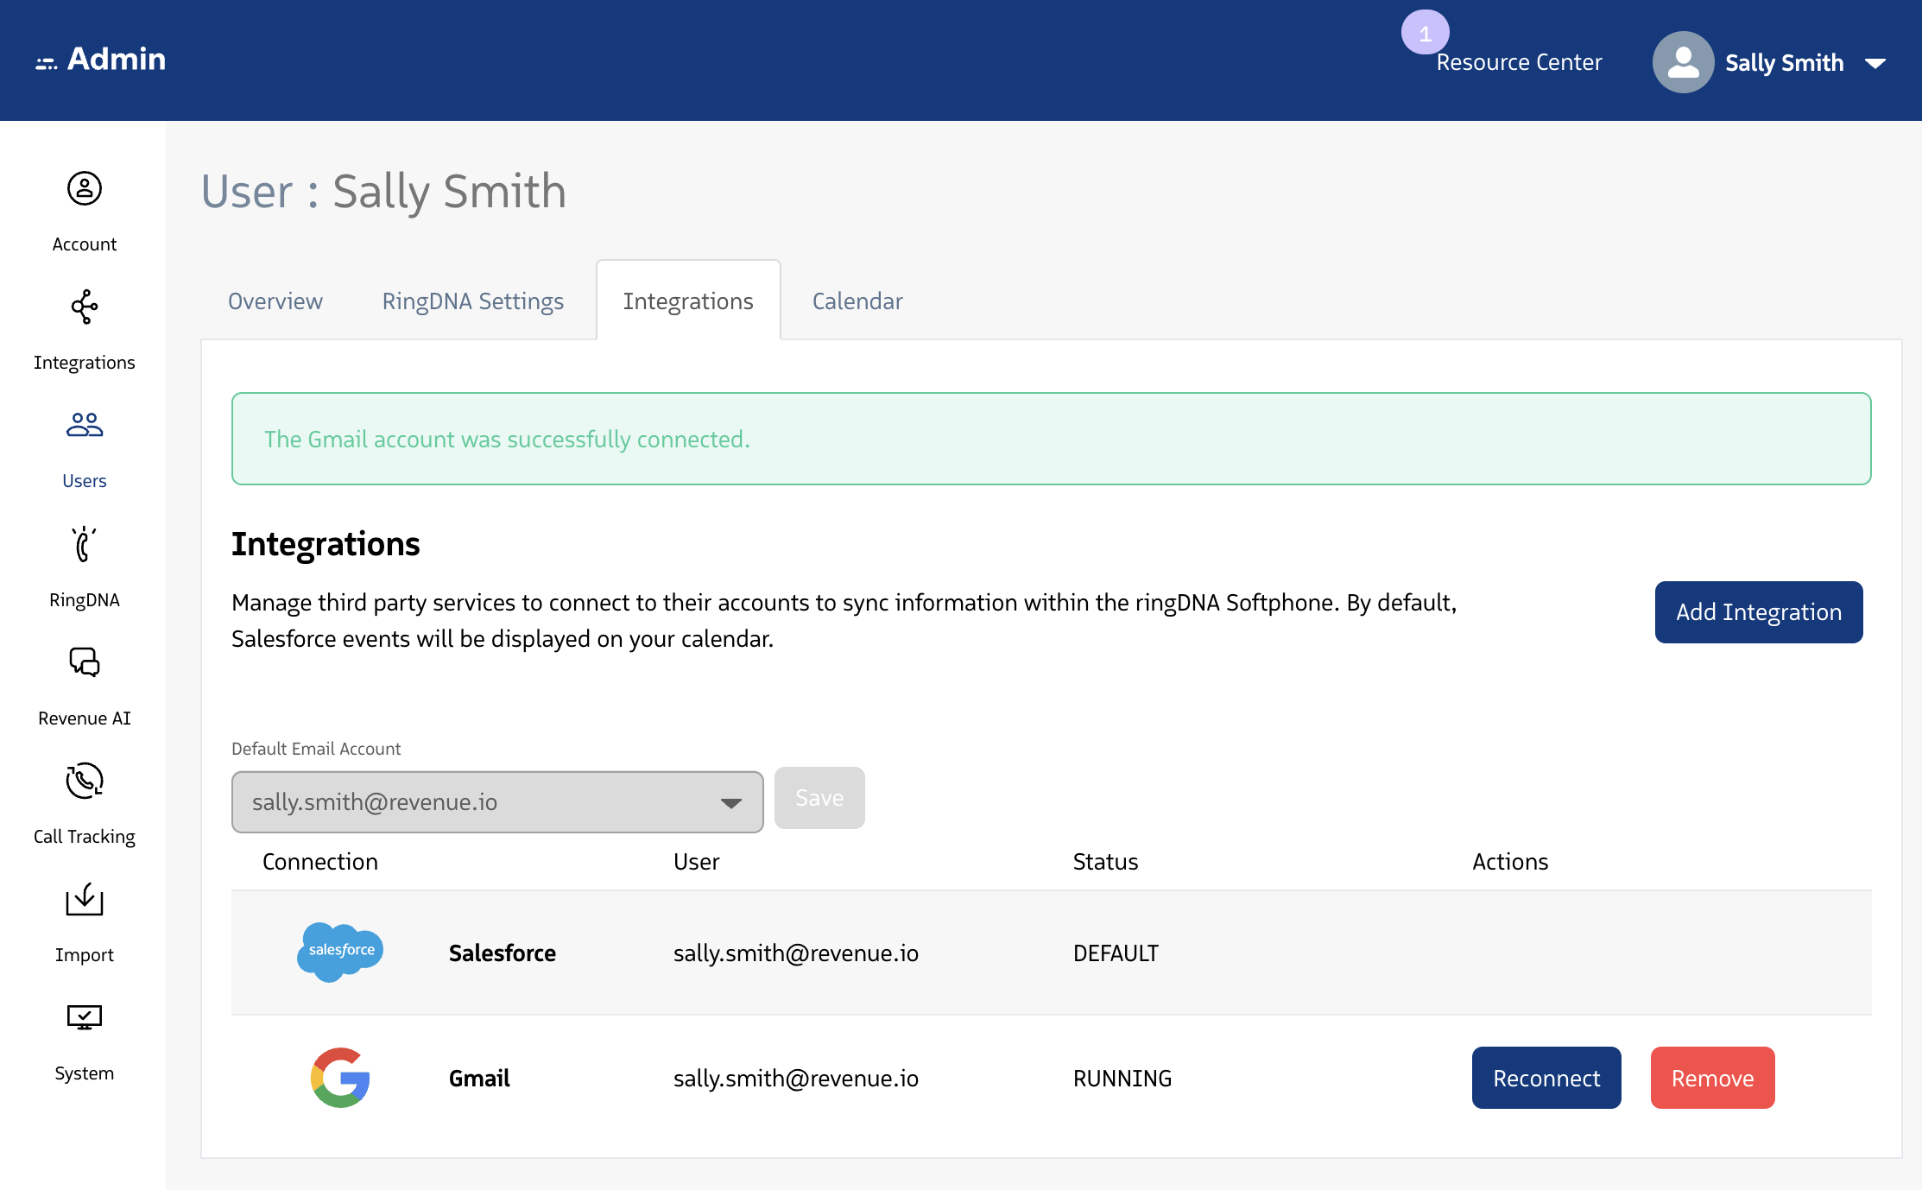
Task: Click the notification badge on Resource Center
Action: point(1425,33)
